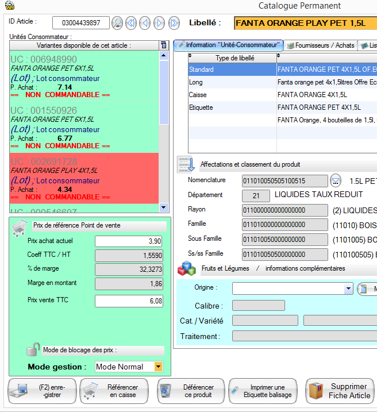Open the Origine dropdown list
Image resolution: width=377 pixels, height=412 pixels.
[348, 288]
